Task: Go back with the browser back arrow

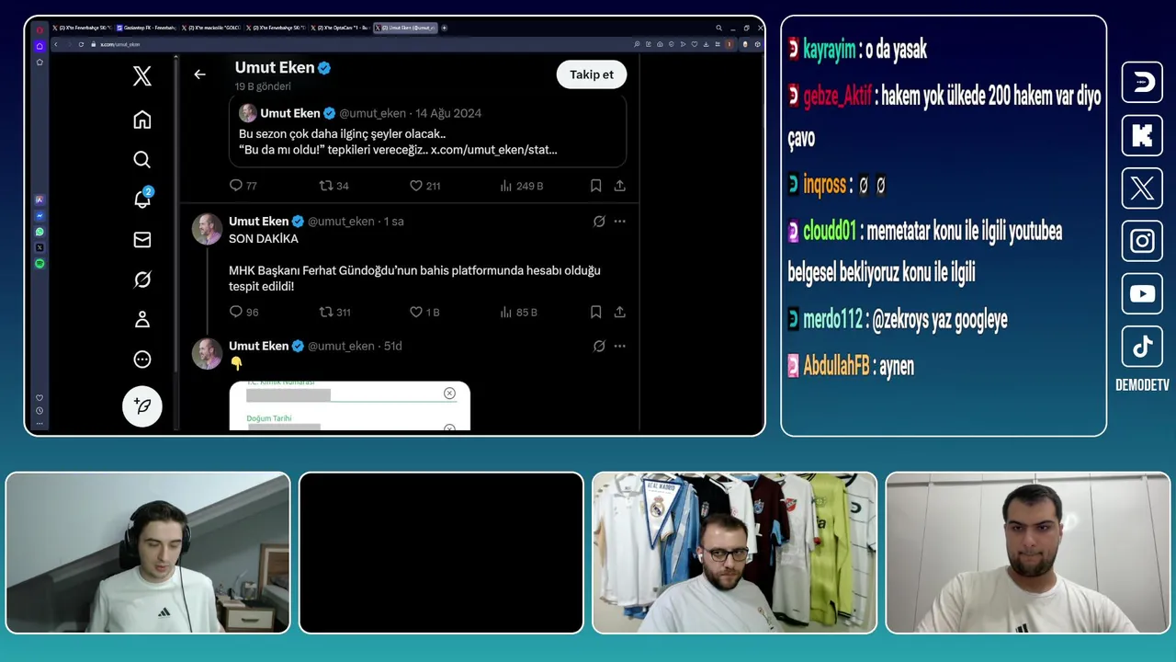Action: click(56, 44)
